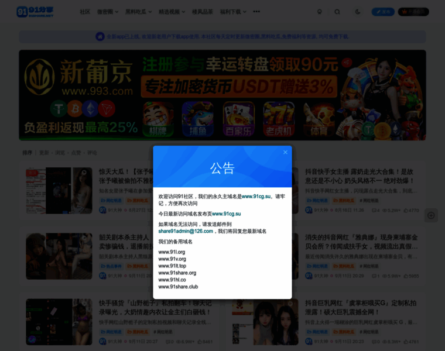Click comment icon on 9月11日 20:29 post
The height and width of the screenshot is (351, 445).
pos(374,276)
